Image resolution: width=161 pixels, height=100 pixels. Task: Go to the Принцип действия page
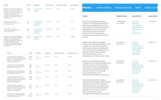pyautogui.click(x=123, y=8)
